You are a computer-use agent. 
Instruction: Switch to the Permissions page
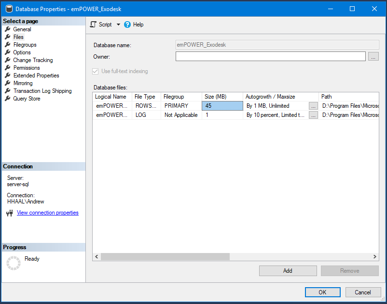(27, 68)
